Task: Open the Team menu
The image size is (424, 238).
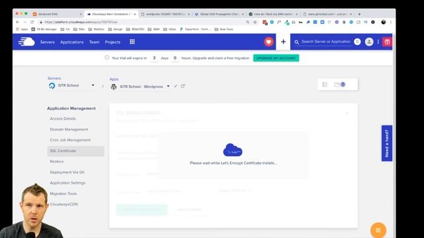Action: click(94, 42)
